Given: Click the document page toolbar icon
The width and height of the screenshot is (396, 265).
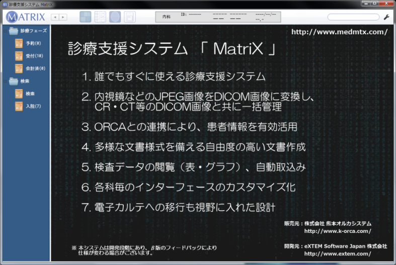Looking at the screenshot, I should click(x=130, y=17).
